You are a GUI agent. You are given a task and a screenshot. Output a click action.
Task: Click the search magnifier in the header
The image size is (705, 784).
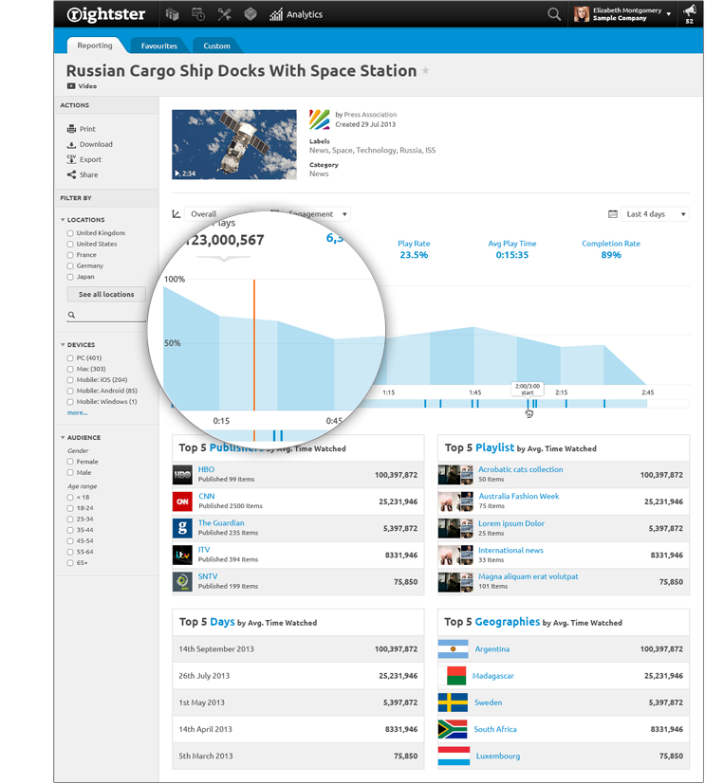[554, 14]
